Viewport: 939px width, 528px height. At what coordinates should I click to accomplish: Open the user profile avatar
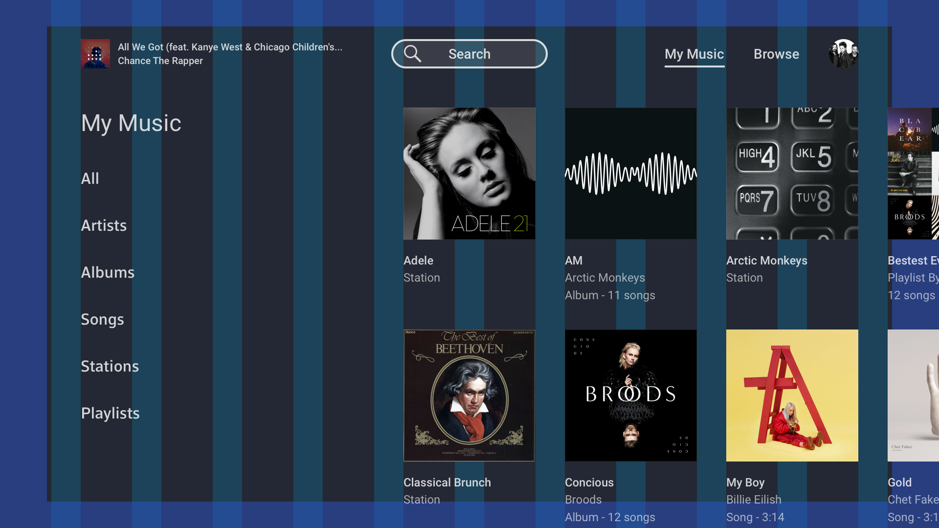[x=843, y=54]
